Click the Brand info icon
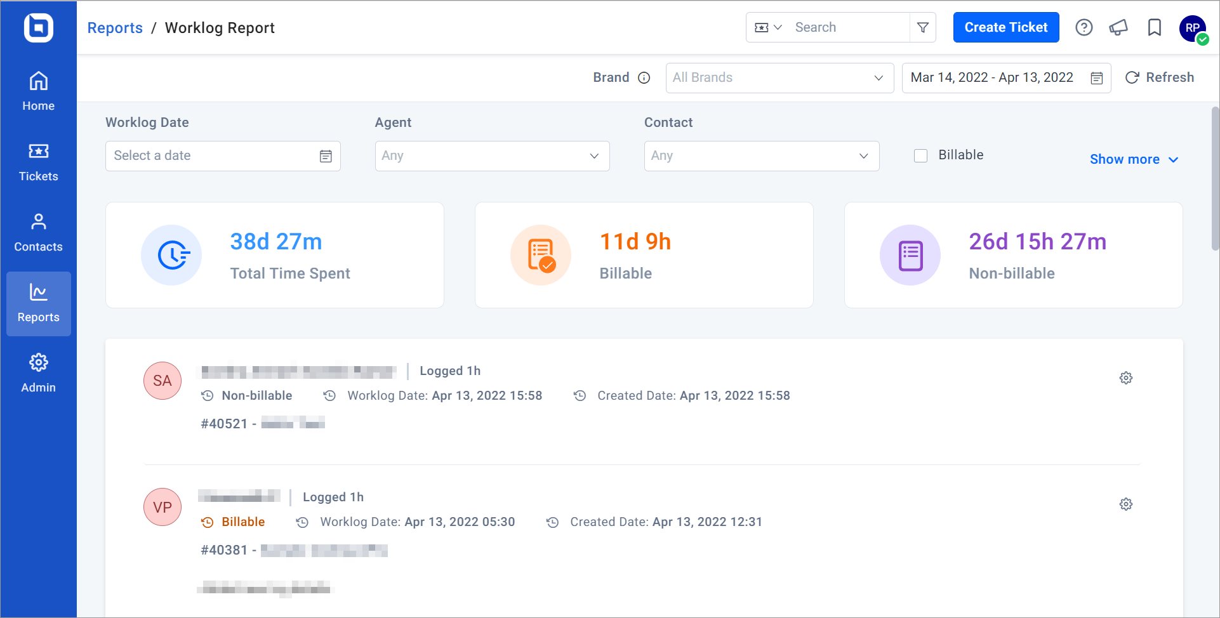 pyautogui.click(x=644, y=78)
